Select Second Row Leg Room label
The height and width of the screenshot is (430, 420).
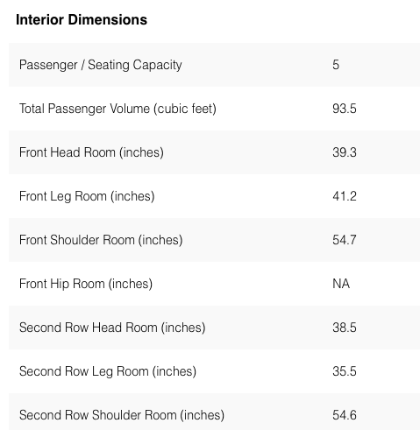[108, 371]
